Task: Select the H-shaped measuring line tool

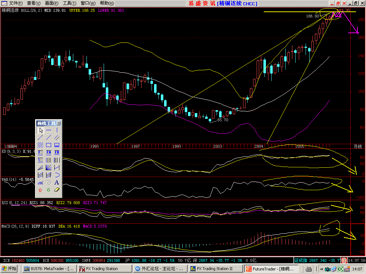Action: coord(57,167)
